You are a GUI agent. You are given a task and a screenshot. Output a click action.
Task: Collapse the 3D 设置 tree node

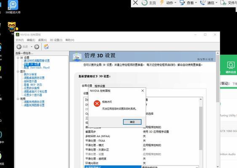[x=18, y=58]
